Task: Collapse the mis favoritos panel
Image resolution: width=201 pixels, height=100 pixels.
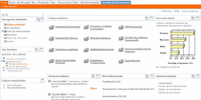Action: tap(41, 50)
